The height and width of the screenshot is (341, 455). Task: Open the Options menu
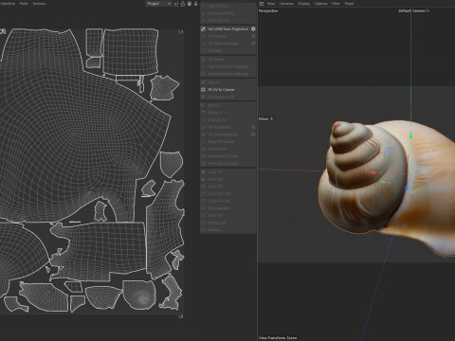320,4
